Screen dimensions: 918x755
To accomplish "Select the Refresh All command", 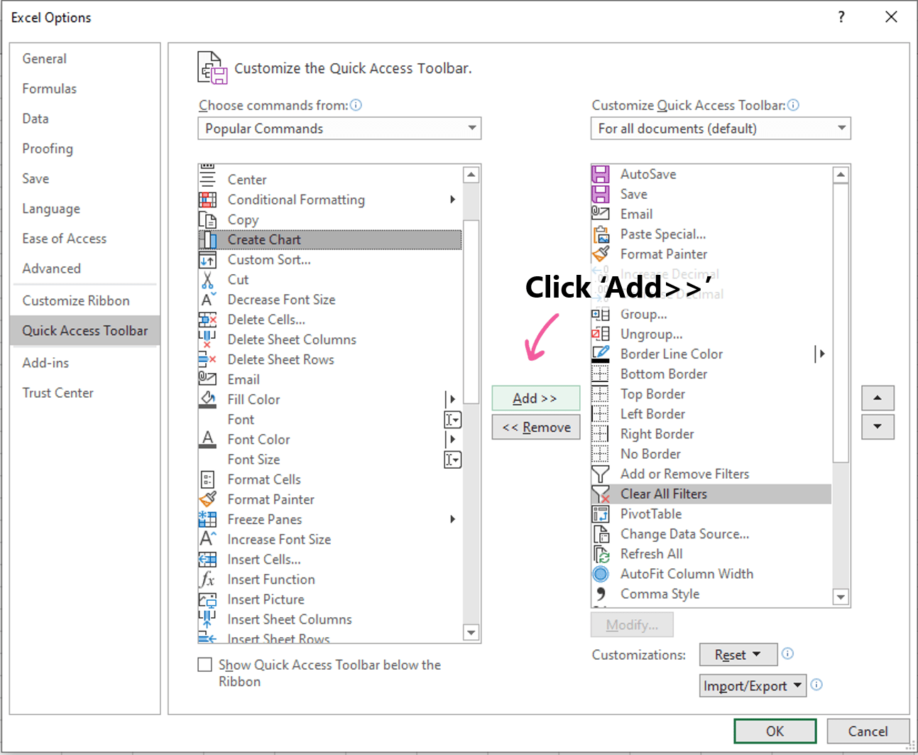I will click(651, 554).
